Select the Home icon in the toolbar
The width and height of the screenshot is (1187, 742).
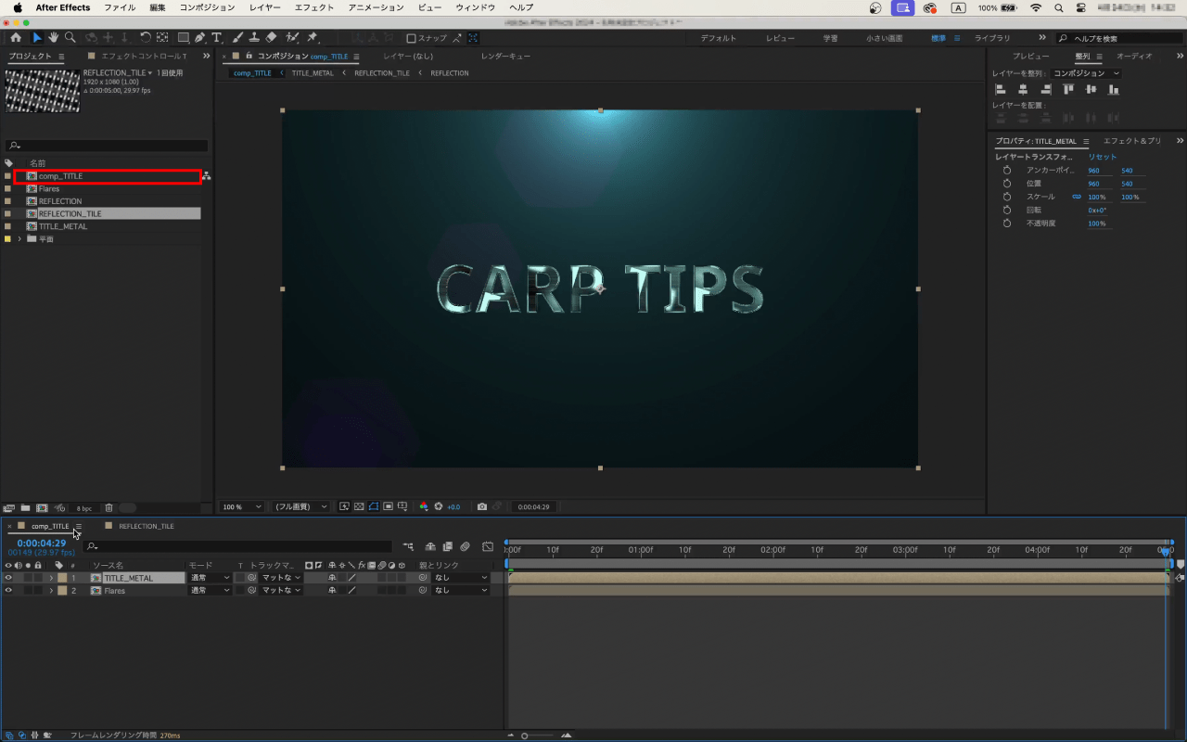(16, 38)
